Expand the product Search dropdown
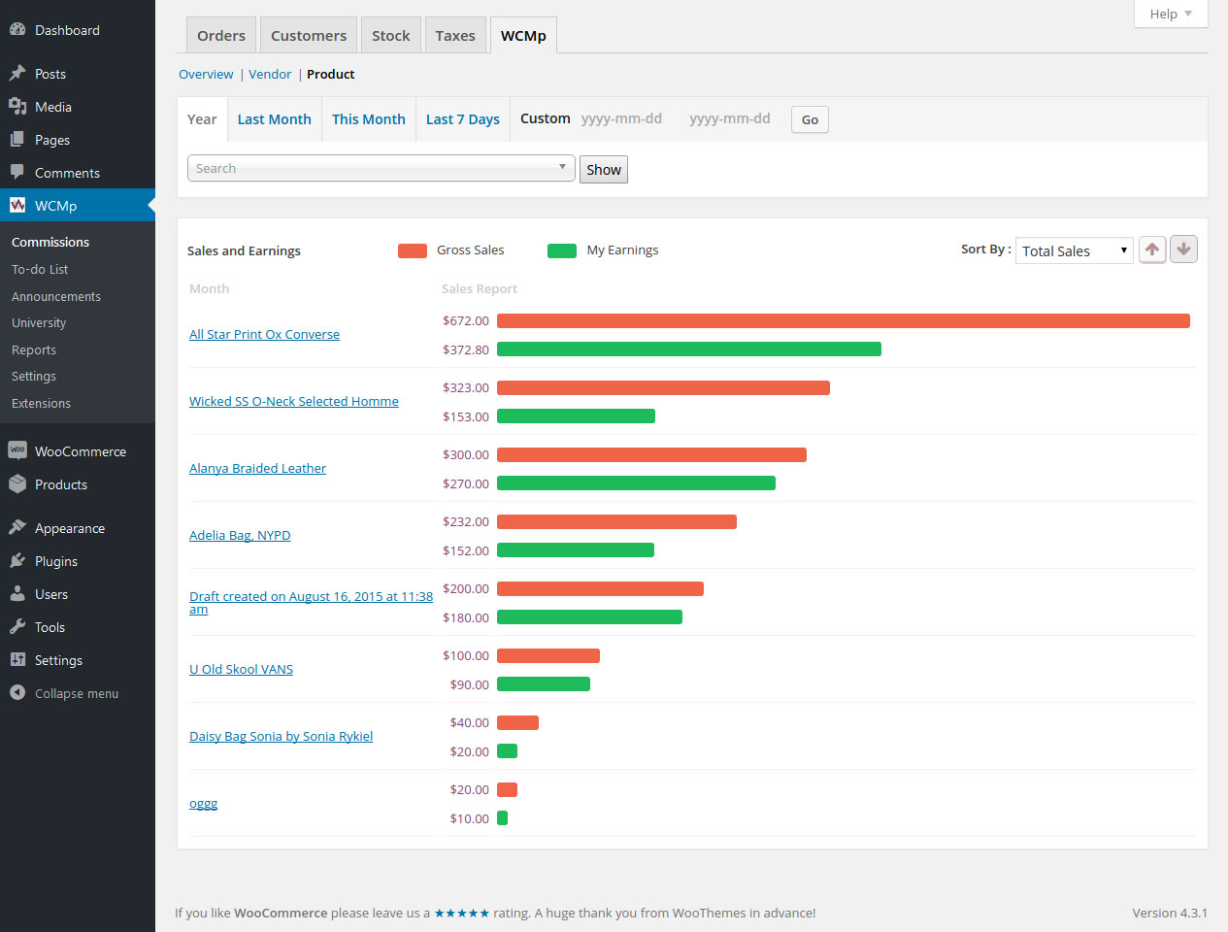The height and width of the screenshot is (932, 1228). point(381,168)
